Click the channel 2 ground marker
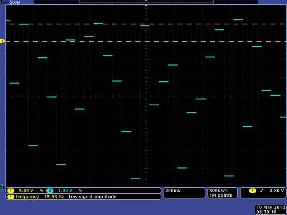This screenshot has width=287, height=215. click(x=3, y=187)
